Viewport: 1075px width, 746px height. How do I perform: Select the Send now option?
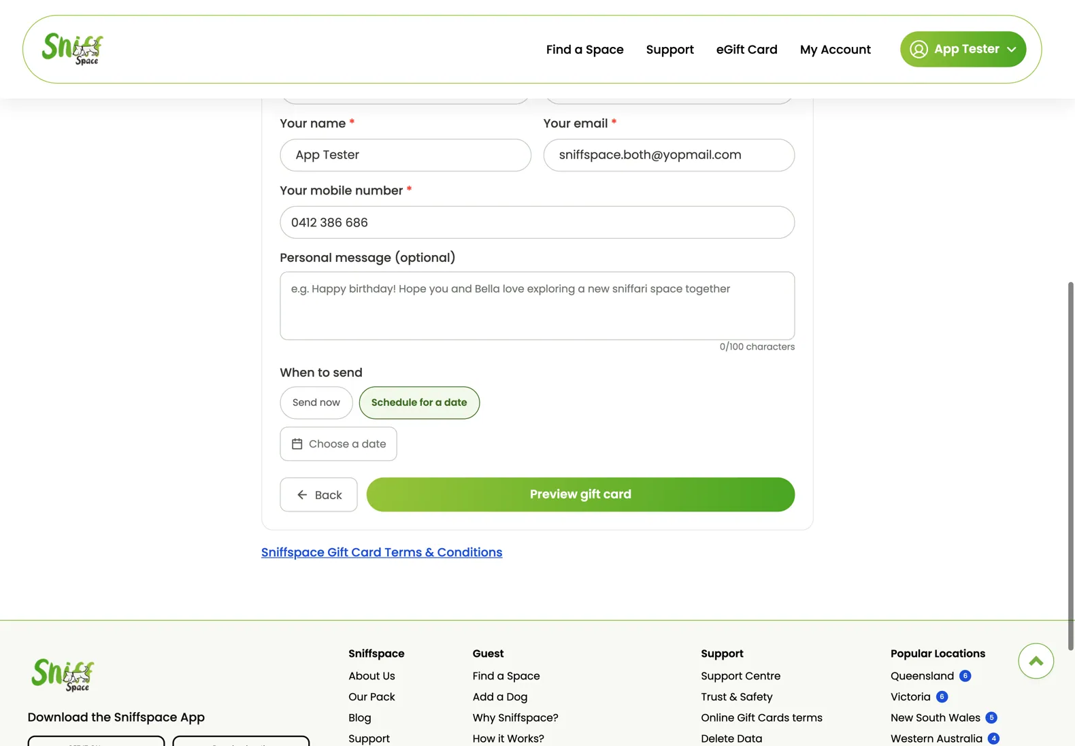pos(316,403)
